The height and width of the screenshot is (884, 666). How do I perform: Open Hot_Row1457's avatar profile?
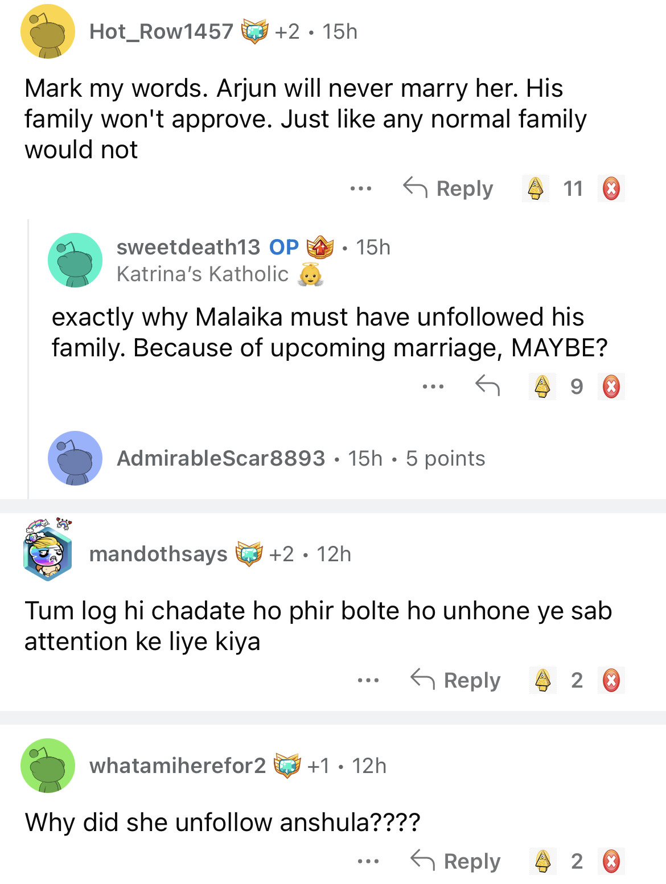[48, 32]
